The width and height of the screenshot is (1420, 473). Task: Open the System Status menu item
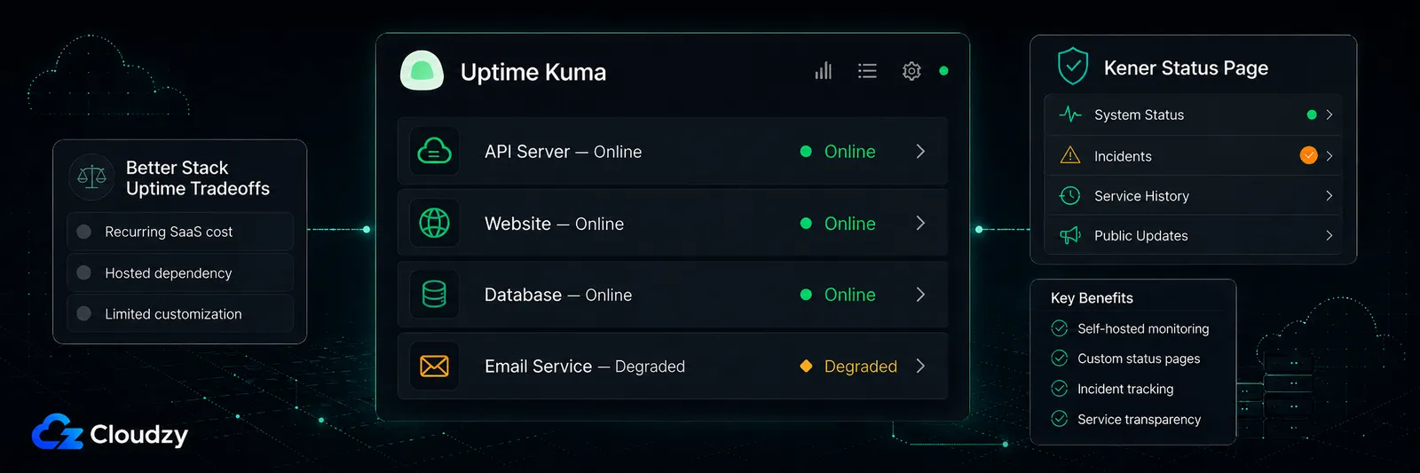(1193, 114)
